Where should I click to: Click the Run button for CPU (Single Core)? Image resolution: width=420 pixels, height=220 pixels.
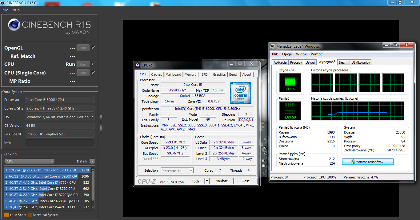click(83, 73)
